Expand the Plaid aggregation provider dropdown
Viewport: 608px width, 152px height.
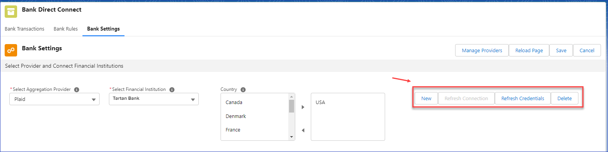(x=54, y=99)
